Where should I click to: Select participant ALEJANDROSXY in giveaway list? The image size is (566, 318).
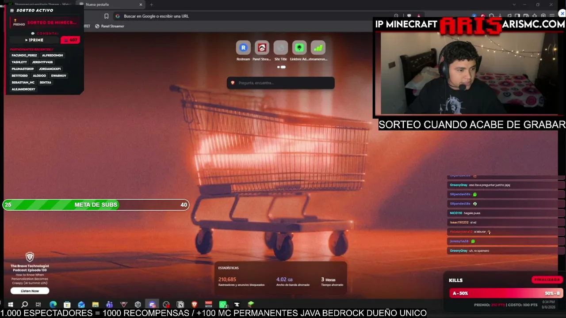23,89
